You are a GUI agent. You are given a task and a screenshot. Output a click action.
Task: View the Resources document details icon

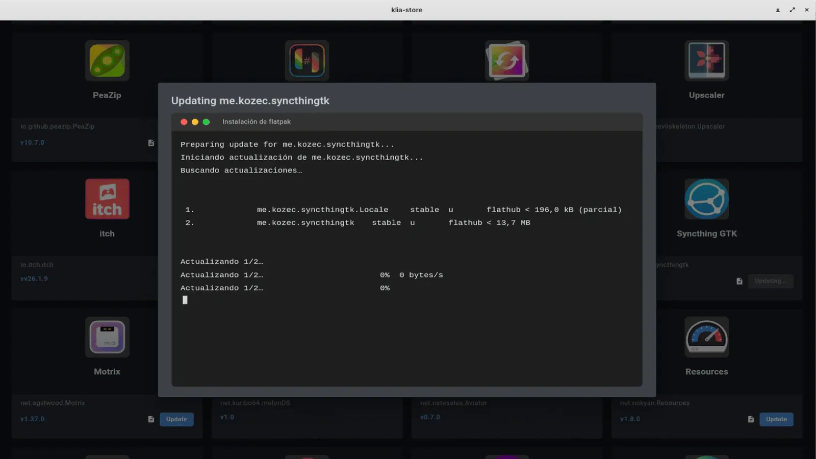751,419
